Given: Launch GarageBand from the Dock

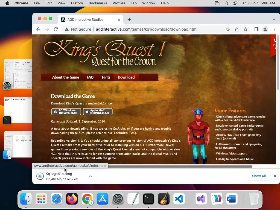Looking at the screenshot, I should pos(164,199).
